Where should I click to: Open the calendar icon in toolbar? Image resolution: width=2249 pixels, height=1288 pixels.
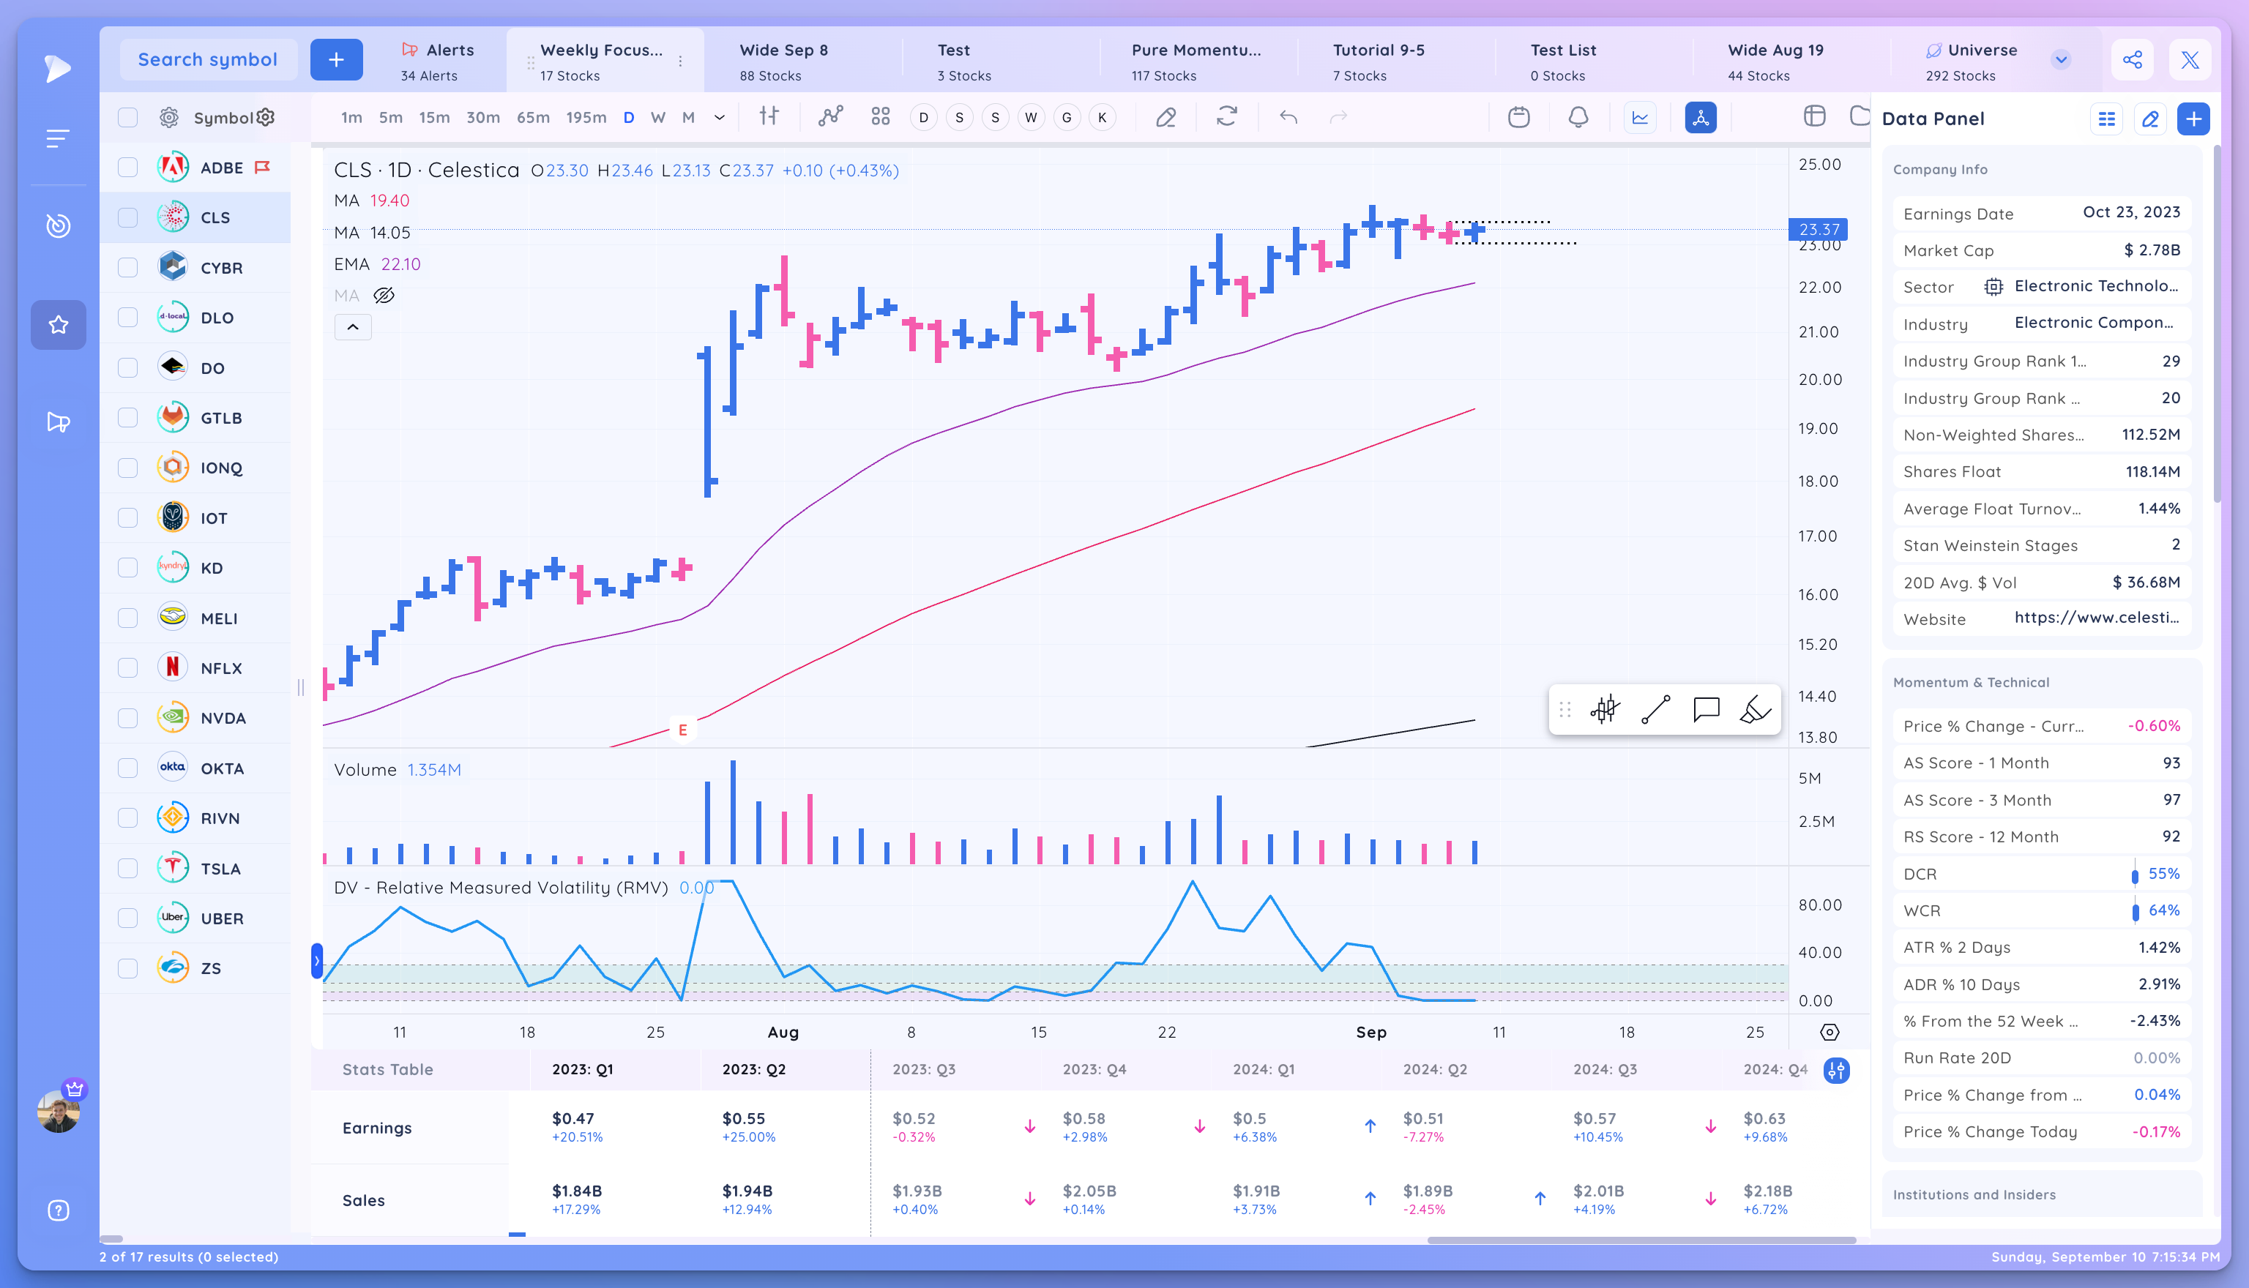coord(1519,117)
